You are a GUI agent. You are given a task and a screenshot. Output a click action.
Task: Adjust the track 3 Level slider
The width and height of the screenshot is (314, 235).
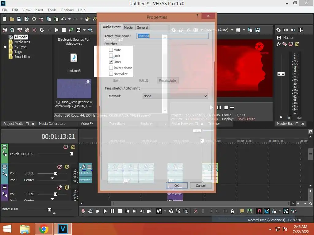click(x=71, y=154)
